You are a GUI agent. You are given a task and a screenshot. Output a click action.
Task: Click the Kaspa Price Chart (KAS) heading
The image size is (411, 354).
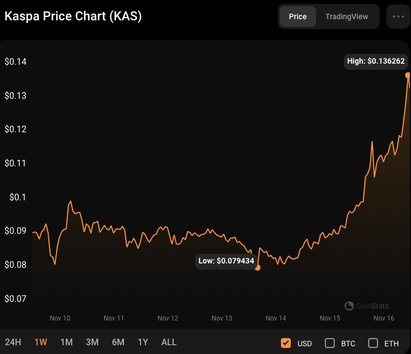click(74, 16)
